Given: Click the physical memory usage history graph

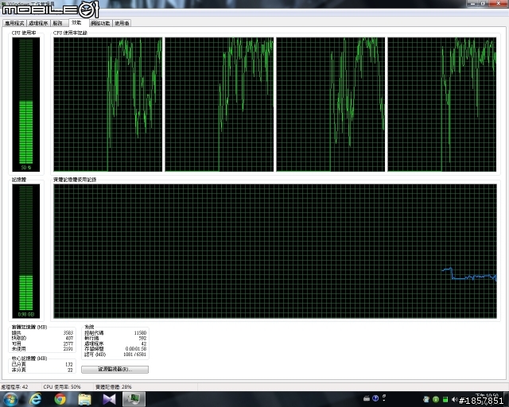Looking at the screenshot, I should click(275, 251).
